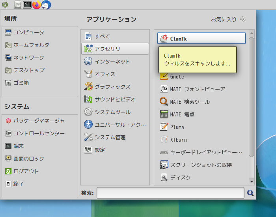Open MATE 検索ツール

point(201,102)
